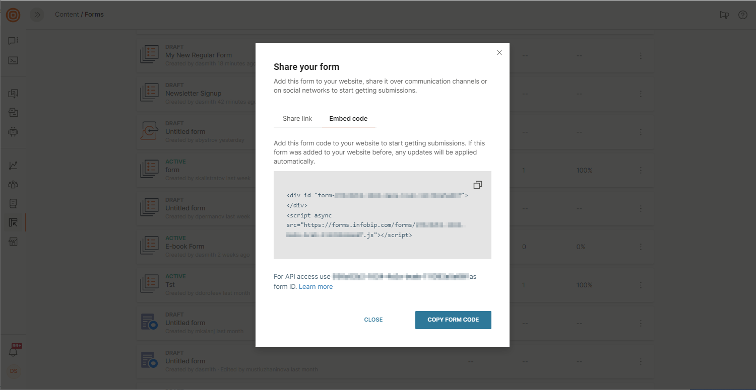Click the COPY FORM CODE button

(x=453, y=320)
